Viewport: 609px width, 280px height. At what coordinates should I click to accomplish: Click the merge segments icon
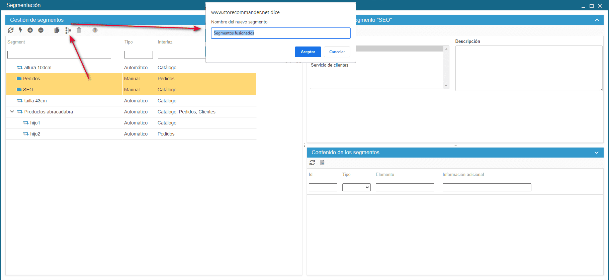point(68,30)
